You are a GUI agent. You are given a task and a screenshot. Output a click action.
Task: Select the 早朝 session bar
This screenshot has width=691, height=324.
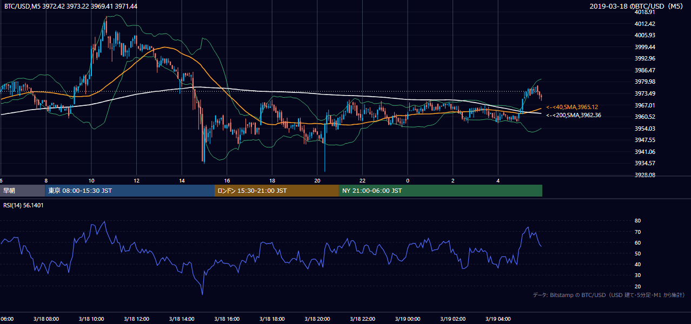(x=22, y=191)
